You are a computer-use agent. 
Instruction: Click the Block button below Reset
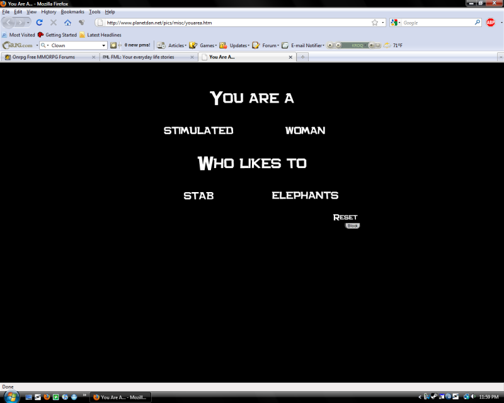pos(352,225)
